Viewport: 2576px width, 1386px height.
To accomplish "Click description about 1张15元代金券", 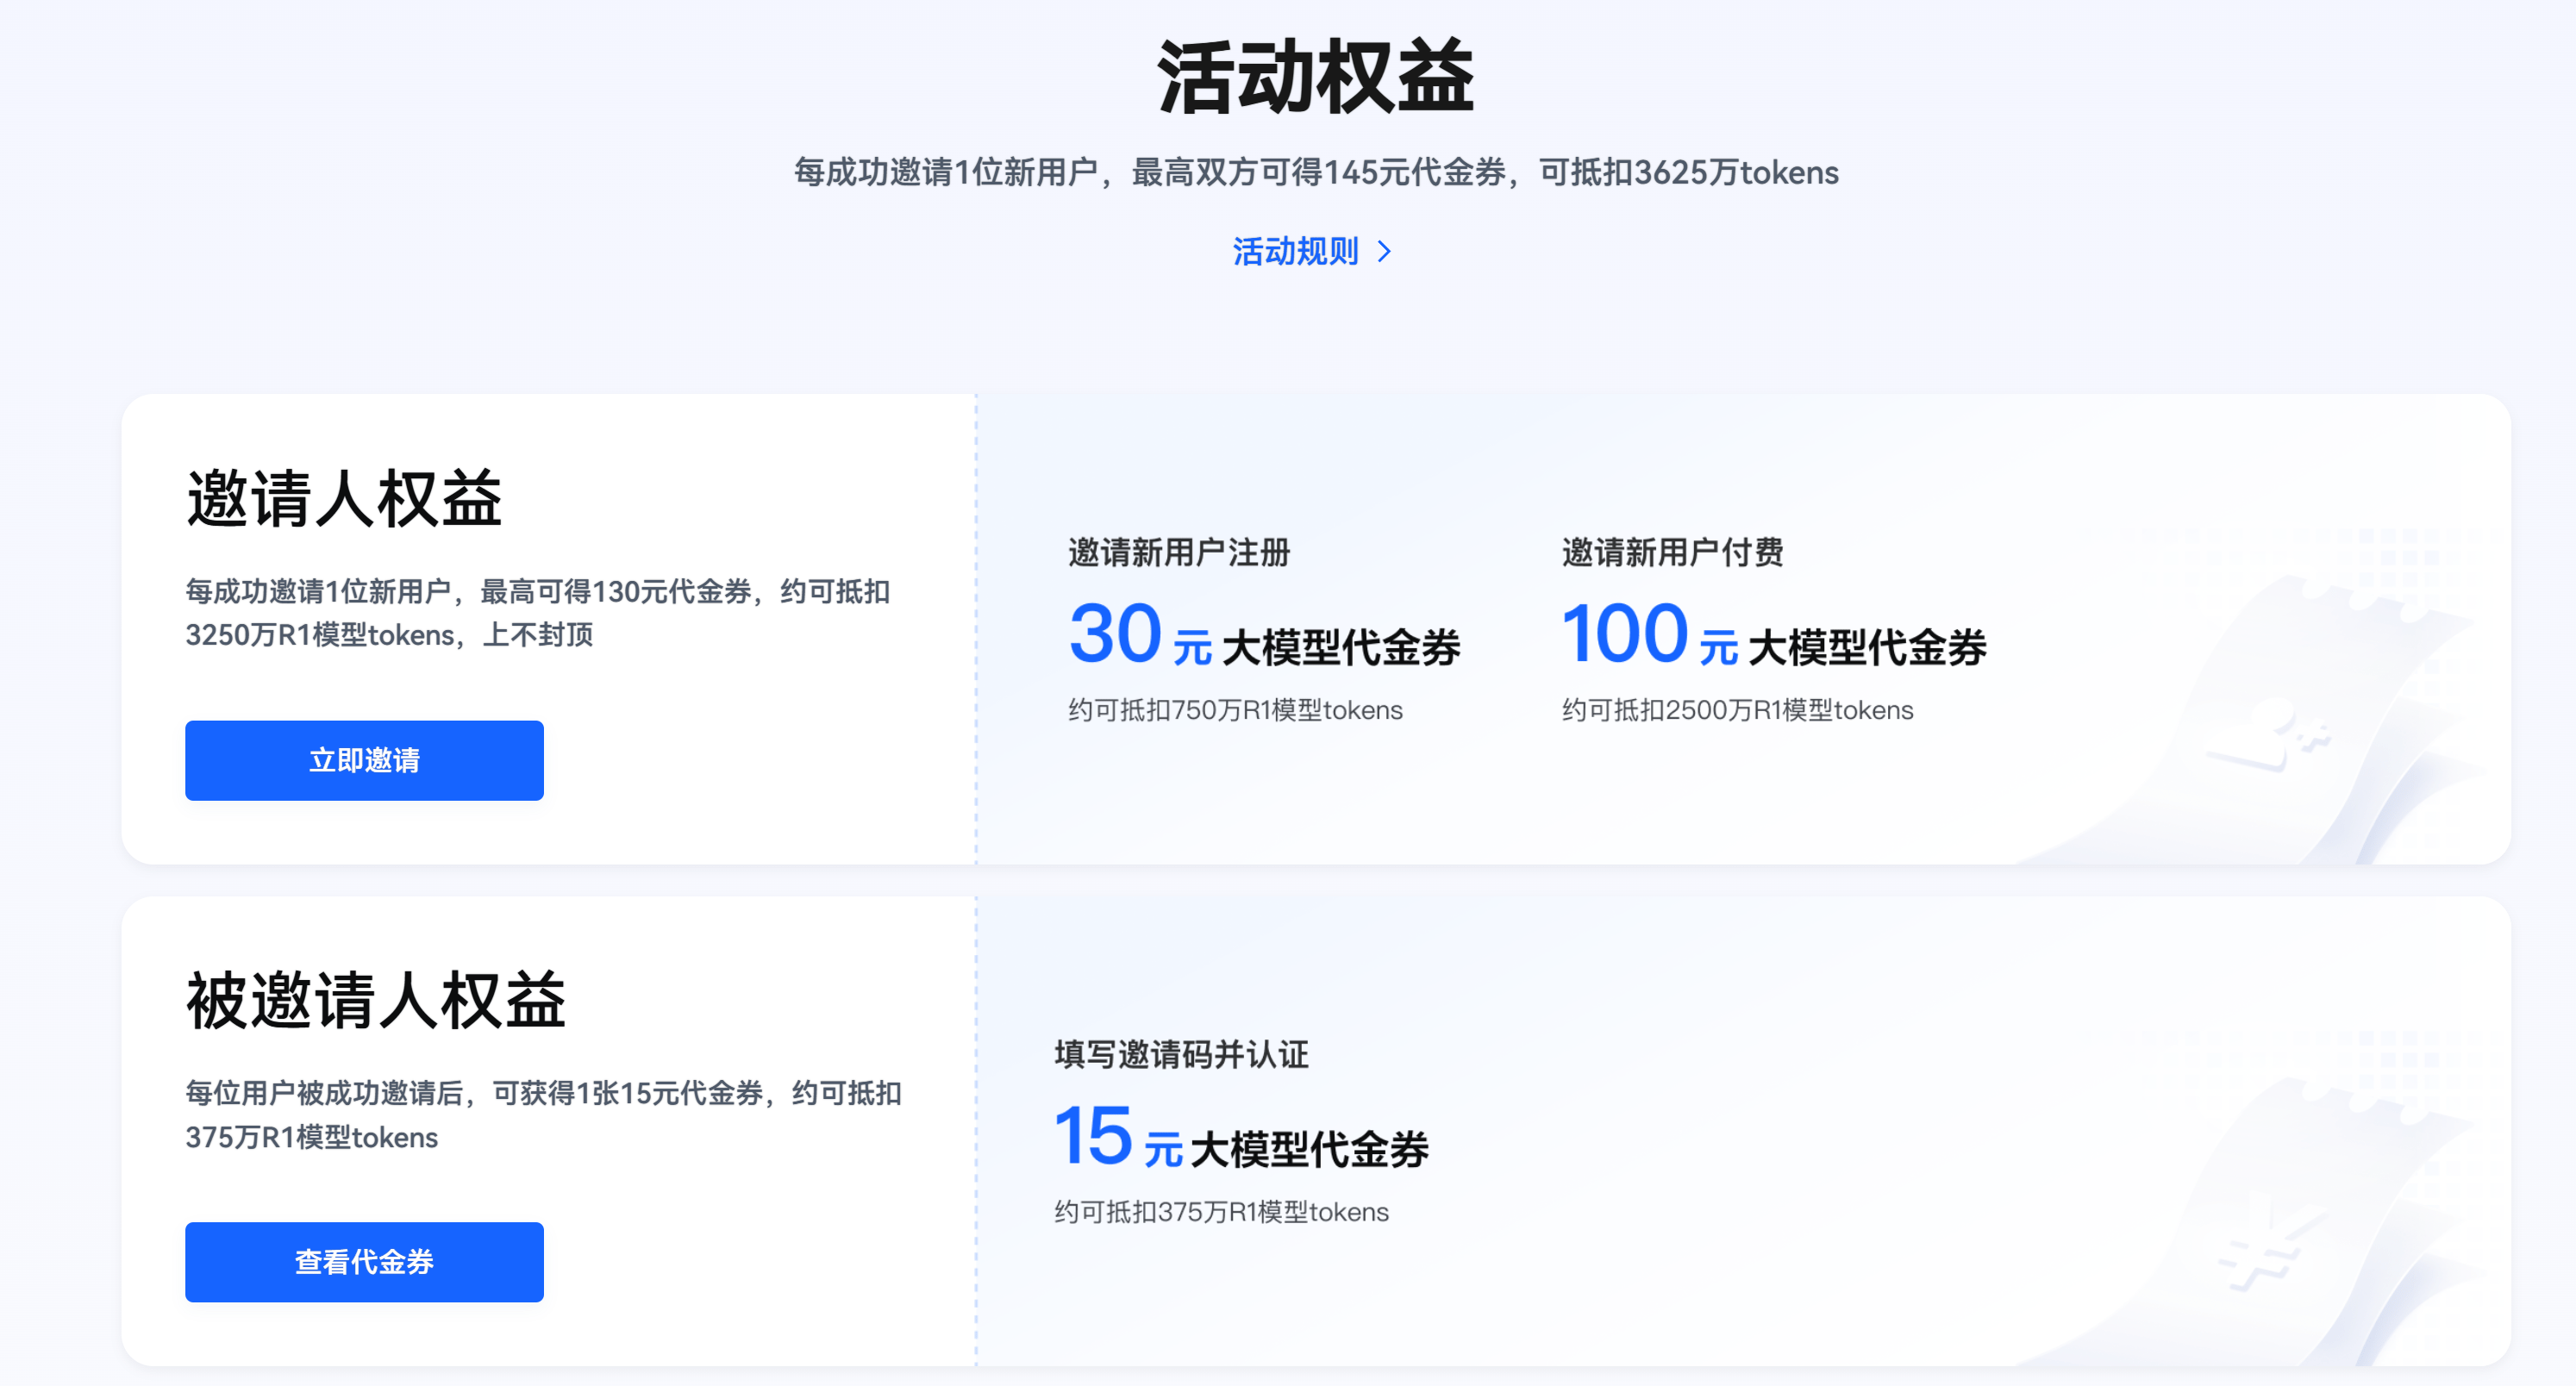I will tap(544, 1115).
